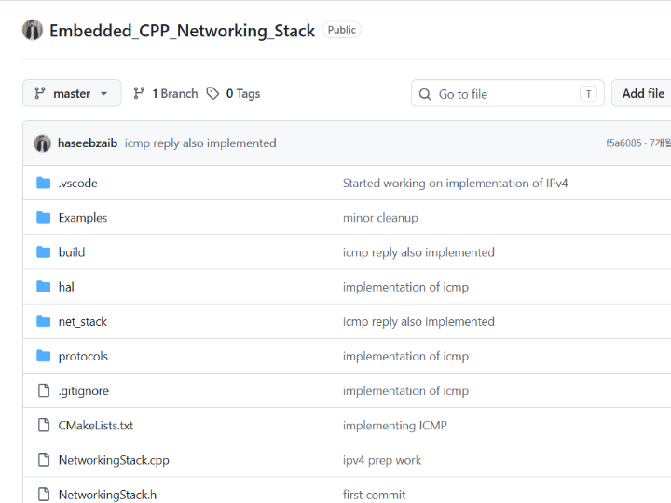Click the Examples folder icon
Image resolution: width=671 pixels, height=503 pixels.
[x=44, y=218]
